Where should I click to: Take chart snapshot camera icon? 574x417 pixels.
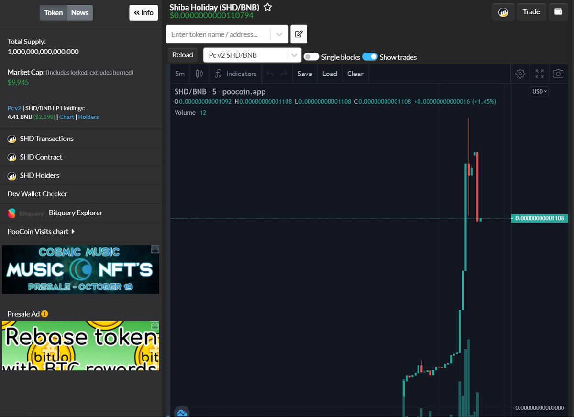[x=558, y=74]
